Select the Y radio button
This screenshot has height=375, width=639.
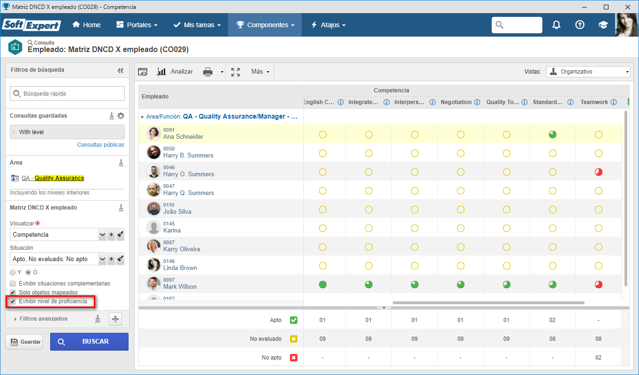pos(13,272)
